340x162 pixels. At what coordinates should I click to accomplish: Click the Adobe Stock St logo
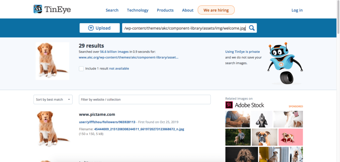click(229, 105)
